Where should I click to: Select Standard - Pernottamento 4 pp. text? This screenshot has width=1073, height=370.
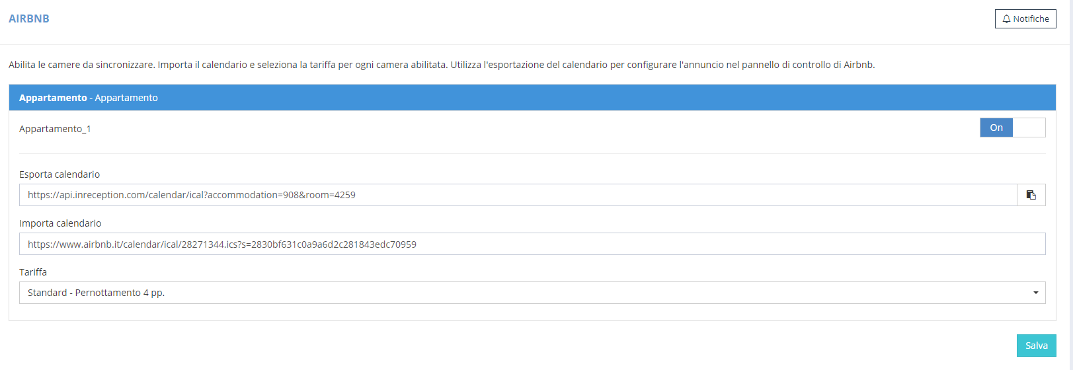click(96, 293)
